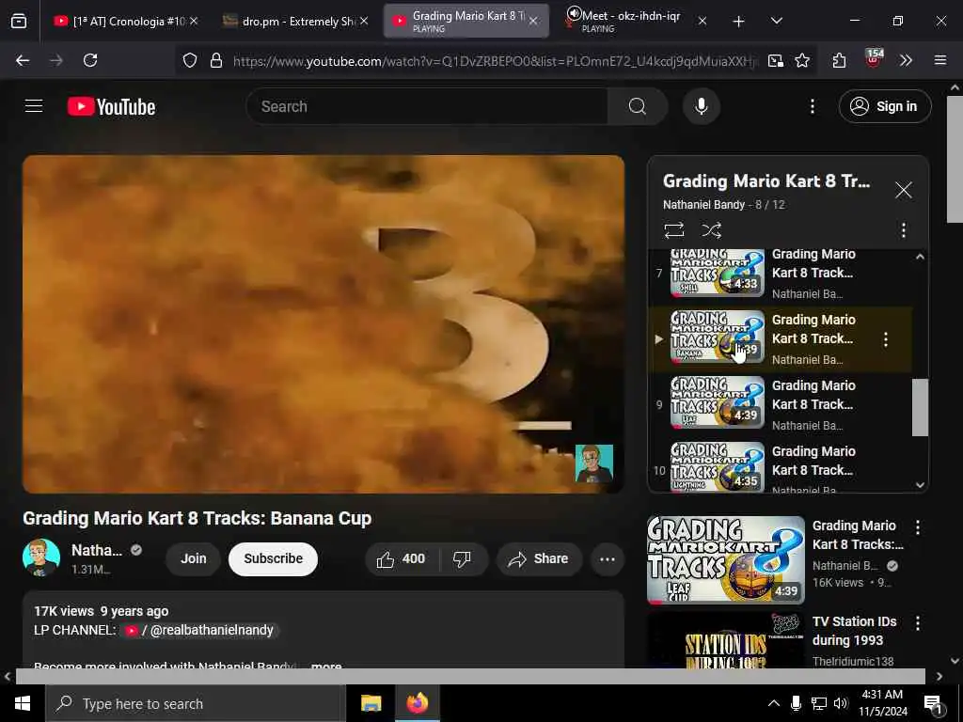Bookmark this page with star

(801, 60)
